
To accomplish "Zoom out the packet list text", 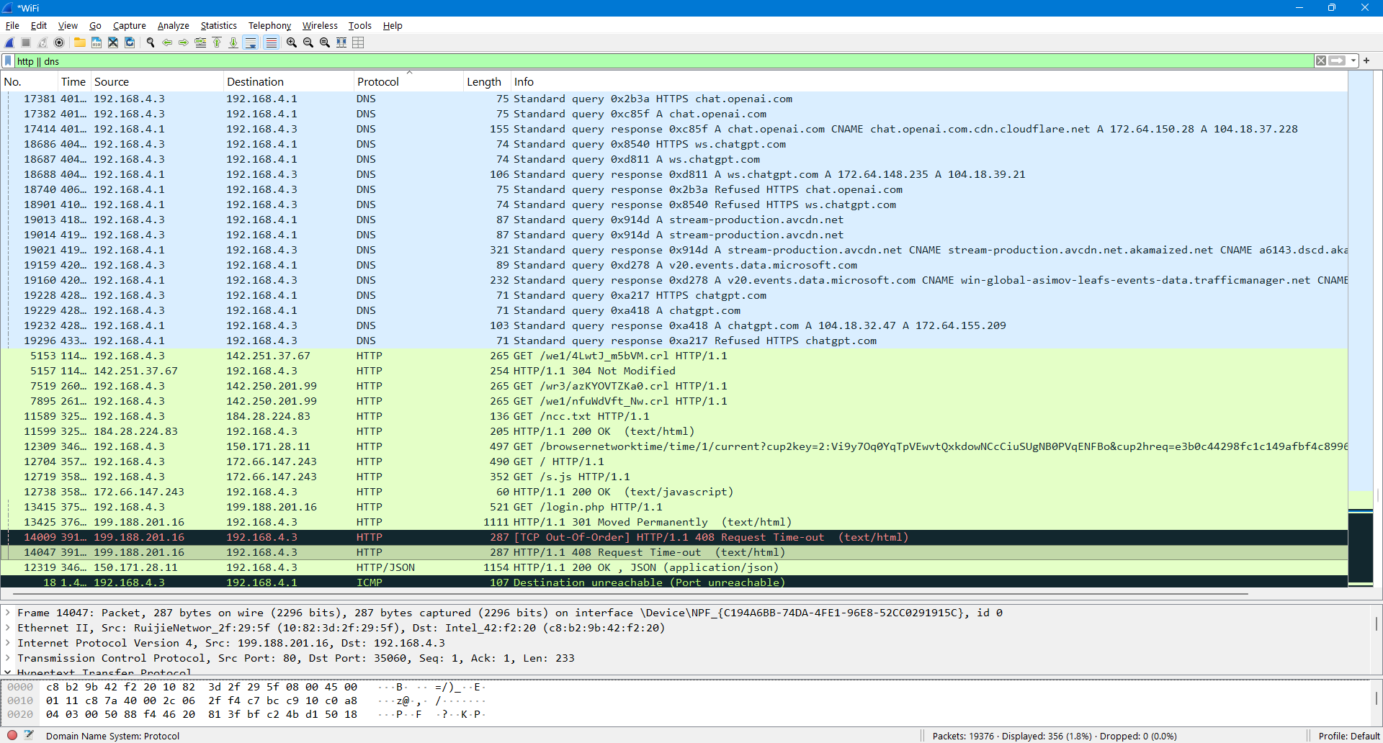I will click(x=308, y=42).
